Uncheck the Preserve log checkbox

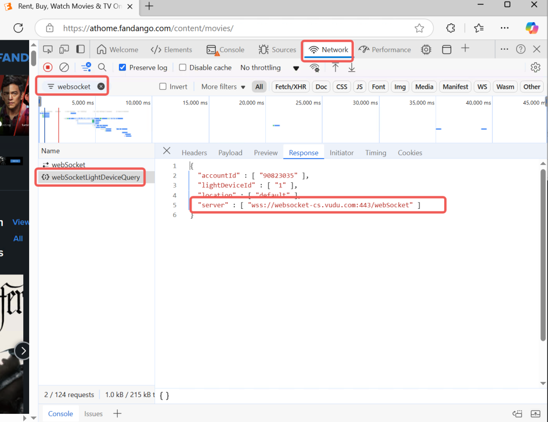122,68
